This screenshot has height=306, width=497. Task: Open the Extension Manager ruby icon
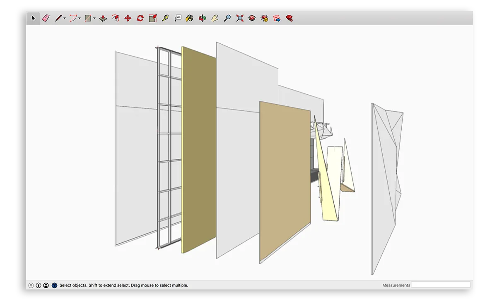tap(290, 18)
